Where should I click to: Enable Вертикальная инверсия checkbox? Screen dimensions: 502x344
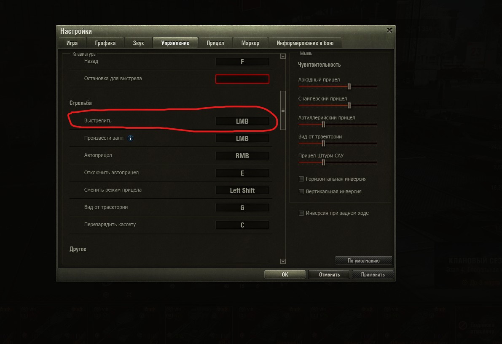point(301,192)
